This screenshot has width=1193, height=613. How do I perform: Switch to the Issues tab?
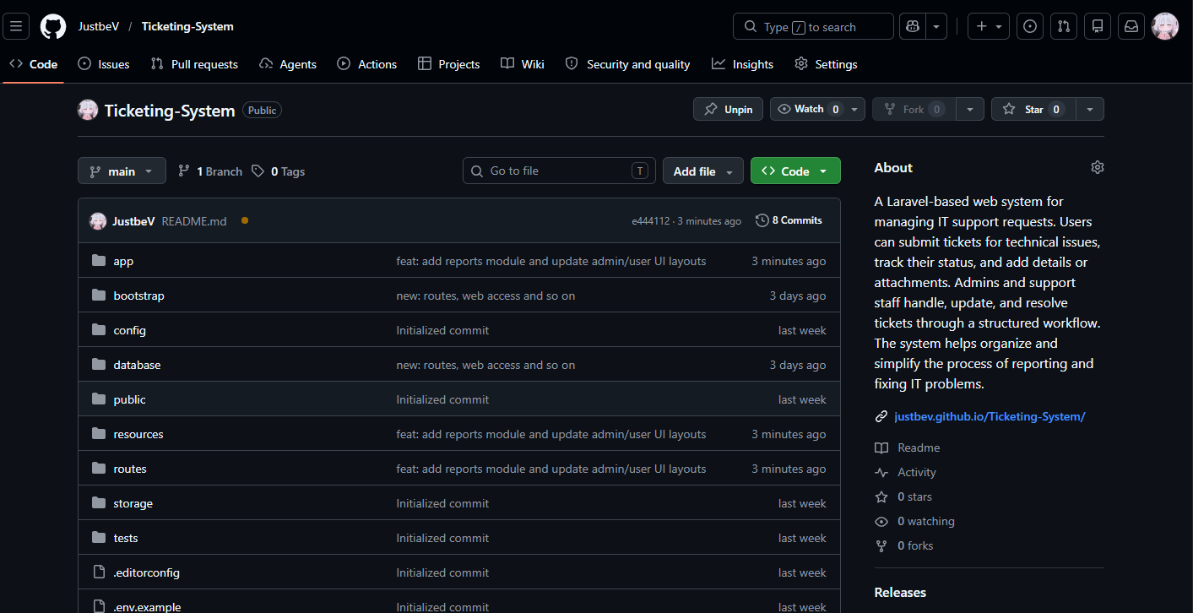click(x=104, y=64)
